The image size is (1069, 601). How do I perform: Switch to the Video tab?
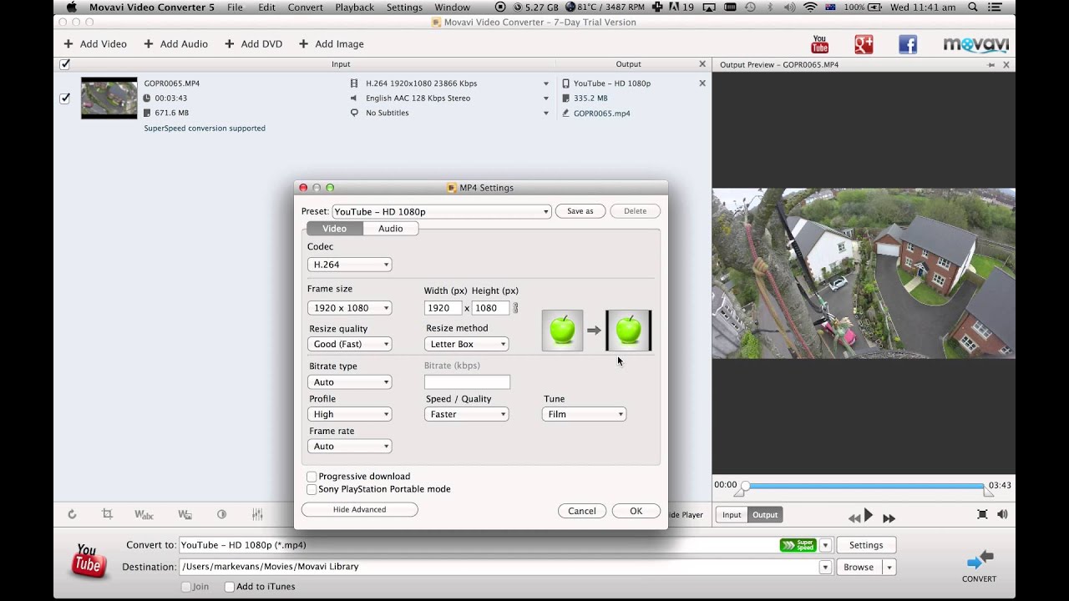pos(334,229)
